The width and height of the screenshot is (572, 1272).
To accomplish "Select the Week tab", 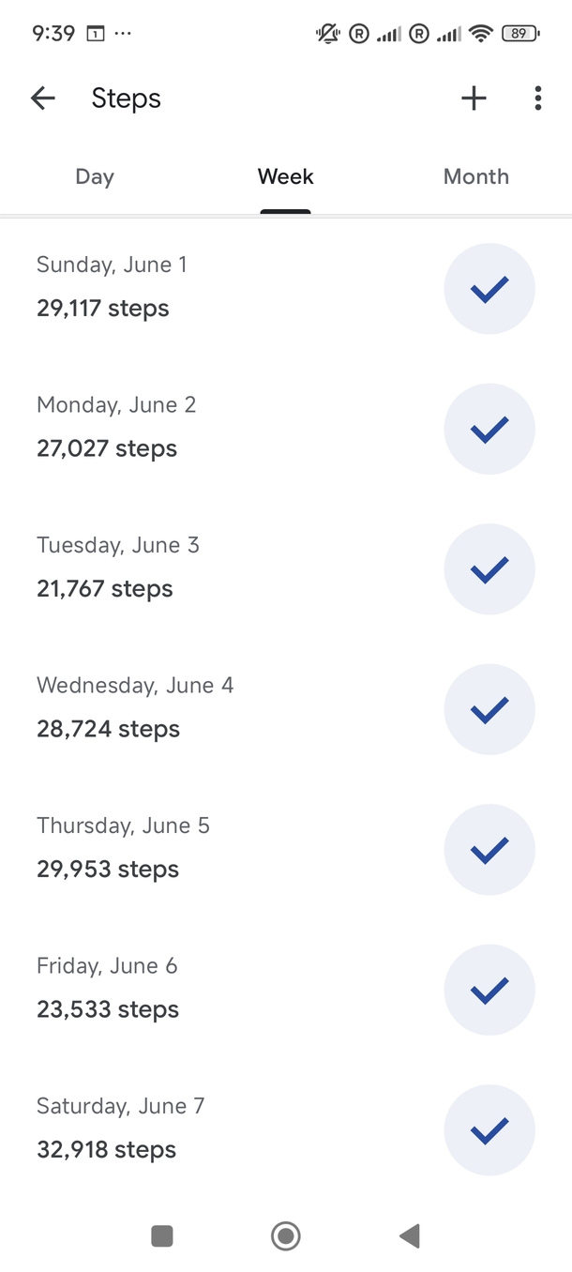I will coord(286,177).
